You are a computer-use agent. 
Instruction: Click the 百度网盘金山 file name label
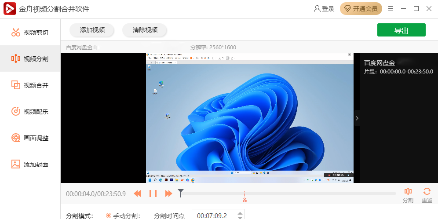81,47
